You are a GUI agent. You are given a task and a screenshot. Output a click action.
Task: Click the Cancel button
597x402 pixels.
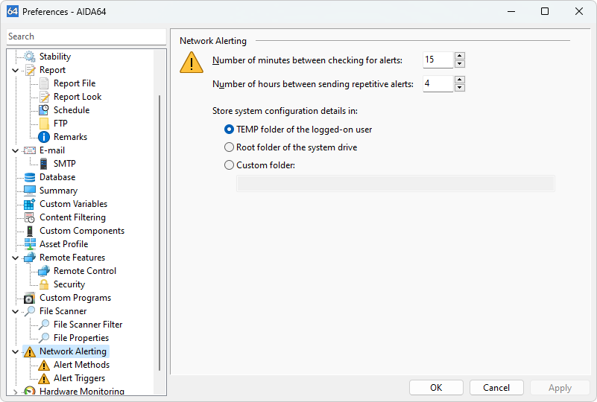[x=496, y=388]
